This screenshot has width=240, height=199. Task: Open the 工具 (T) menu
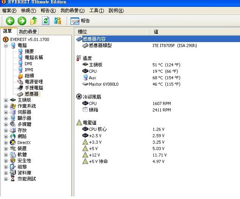tap(96, 11)
